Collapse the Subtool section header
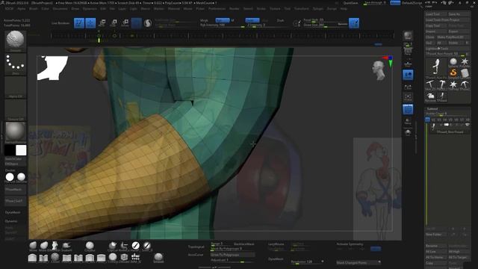Screen dimensions: 478x269 [x=432, y=109]
